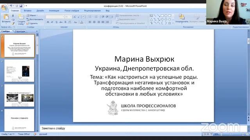Click the русский language status bar button
Viewport: 250px width, 140px height.
pos(43,134)
